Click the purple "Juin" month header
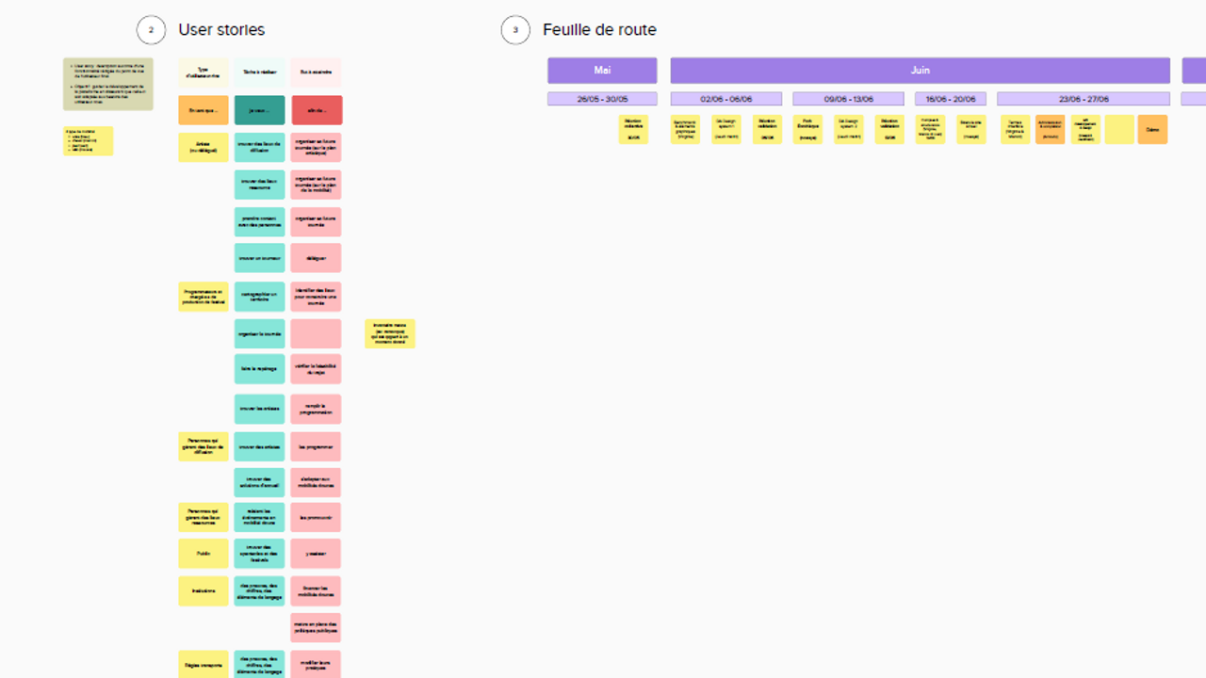Screen dimensions: 1206x678 point(920,71)
